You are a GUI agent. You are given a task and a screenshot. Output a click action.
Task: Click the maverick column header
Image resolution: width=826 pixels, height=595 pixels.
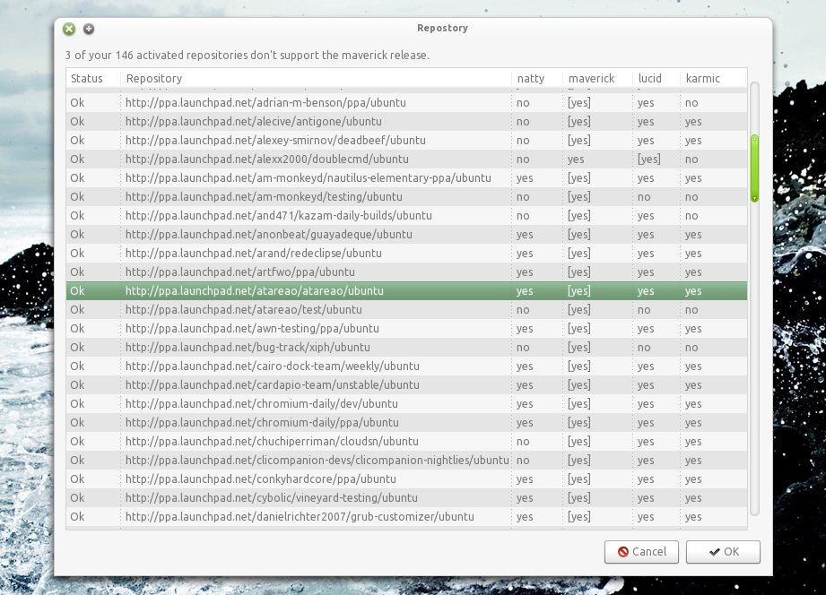(597, 79)
